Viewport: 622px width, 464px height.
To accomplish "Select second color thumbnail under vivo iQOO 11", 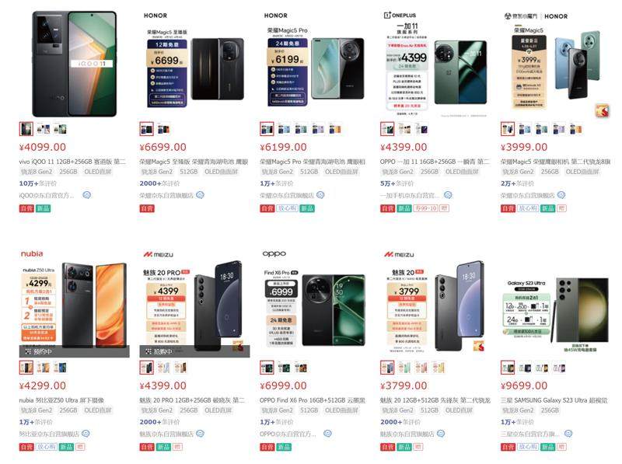I will (x=44, y=129).
